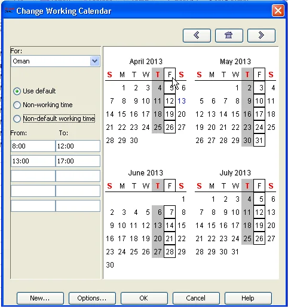Click the third empty From field

pyautogui.click(x=33, y=176)
